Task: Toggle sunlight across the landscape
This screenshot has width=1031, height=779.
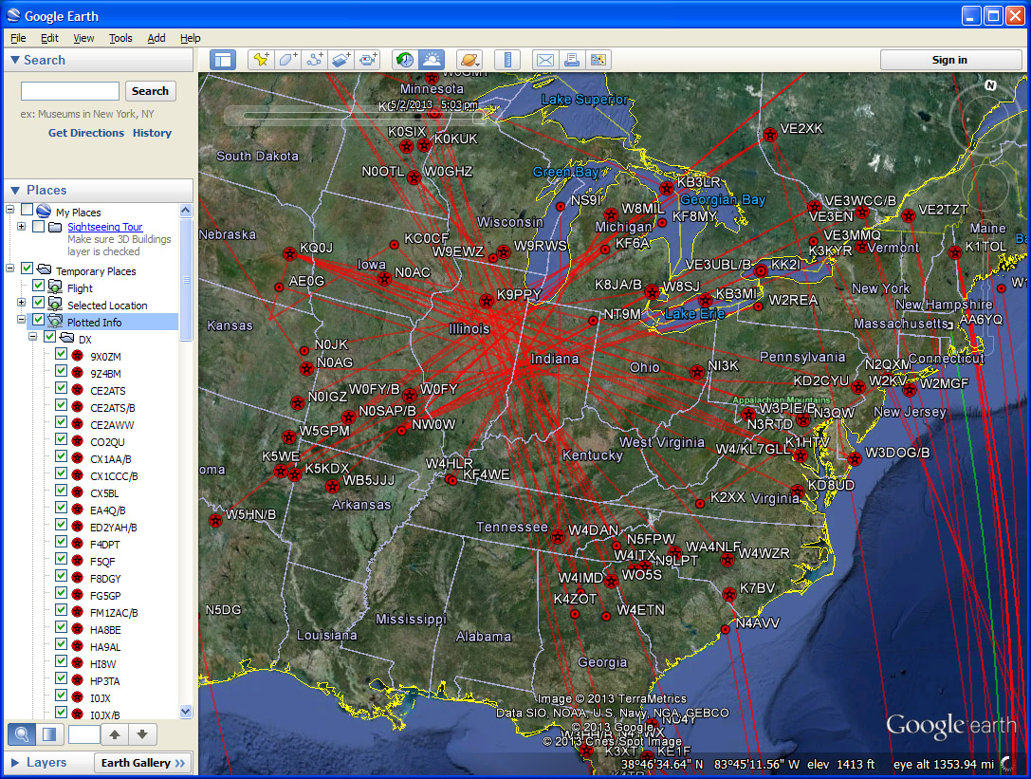Action: point(432,60)
